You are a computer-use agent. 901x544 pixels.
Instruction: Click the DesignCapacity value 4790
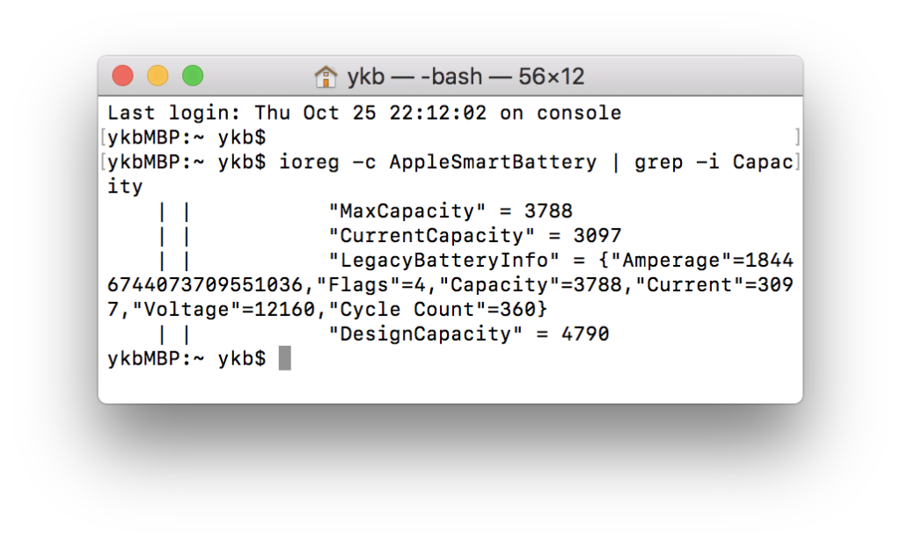pos(585,334)
